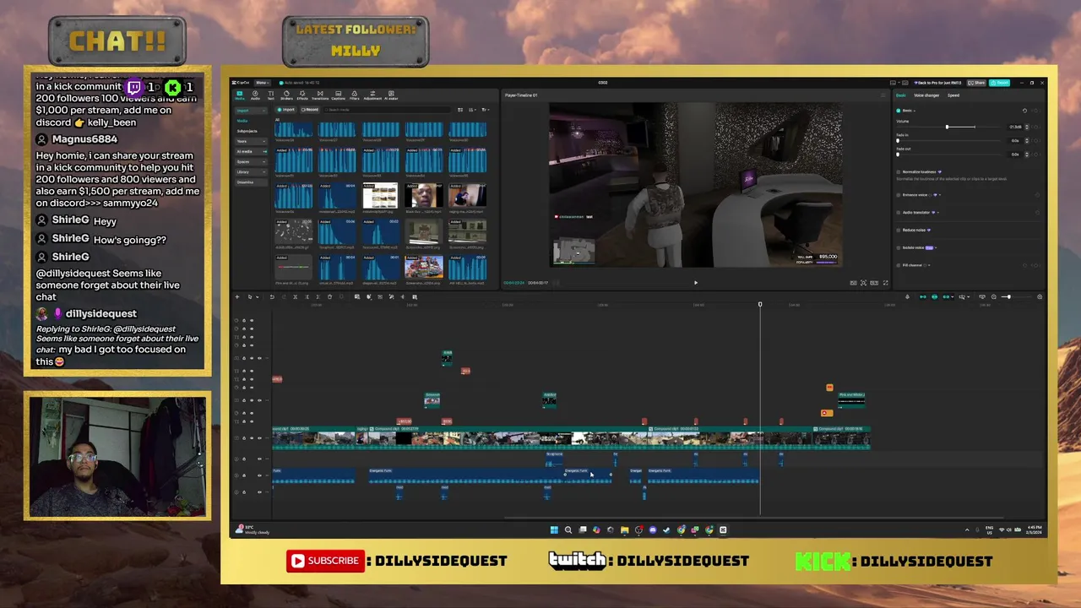Open the Effects tab

[302, 95]
